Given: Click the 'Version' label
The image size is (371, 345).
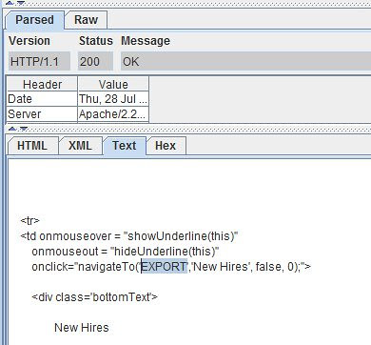Looking at the screenshot, I should point(29,41).
